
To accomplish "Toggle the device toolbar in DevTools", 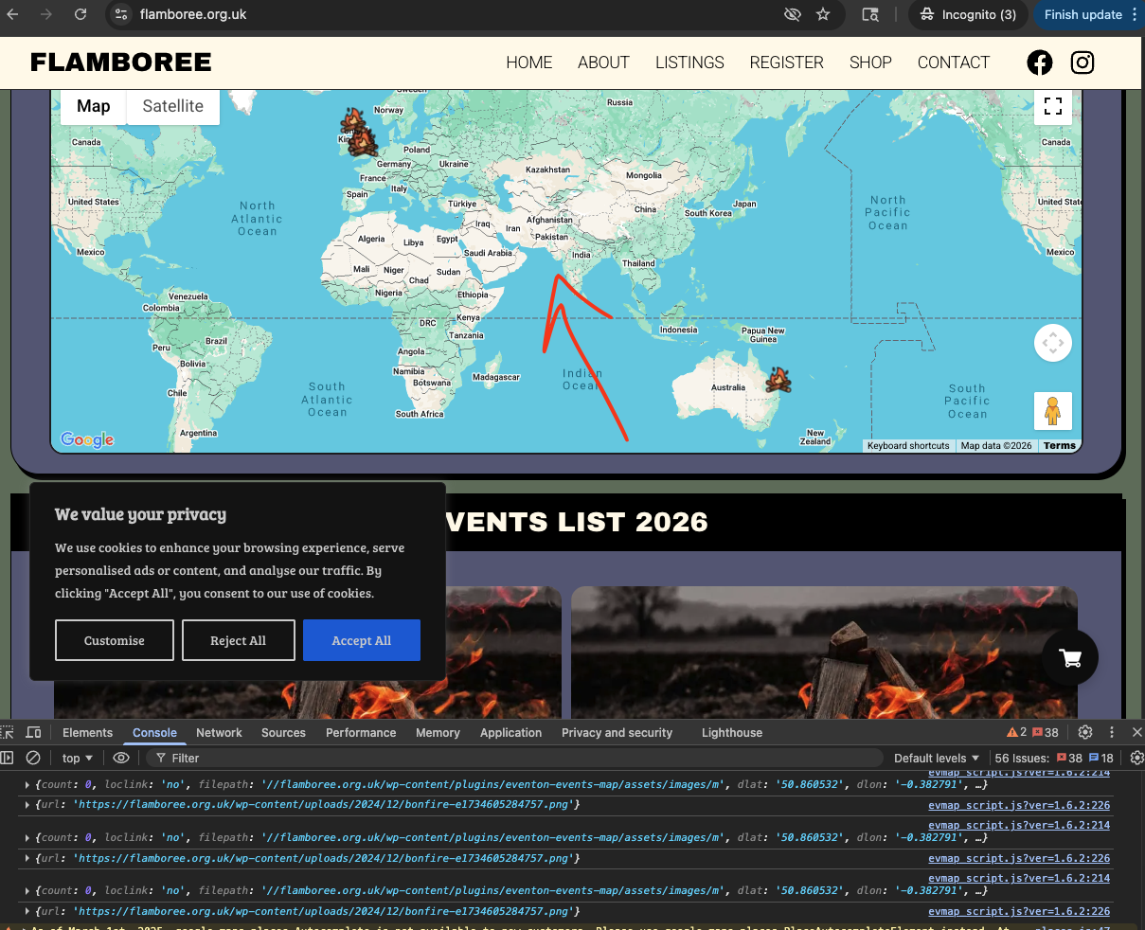I will pyautogui.click(x=33, y=732).
